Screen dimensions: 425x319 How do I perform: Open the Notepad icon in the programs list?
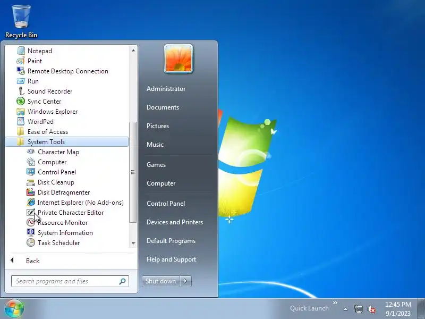(21, 51)
